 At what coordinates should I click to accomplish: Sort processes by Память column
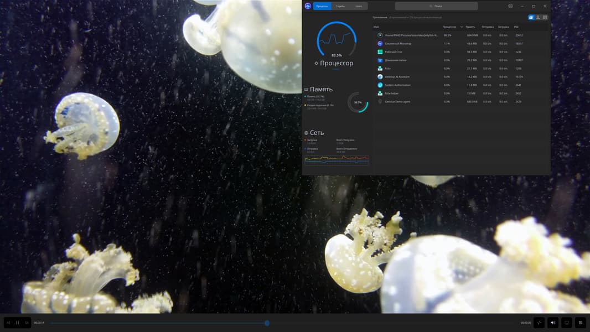pyautogui.click(x=470, y=27)
